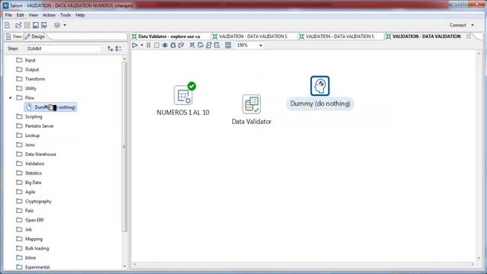The height and width of the screenshot is (274, 487).
Task: Click the Save As toolbar icon
Action: pos(44,25)
